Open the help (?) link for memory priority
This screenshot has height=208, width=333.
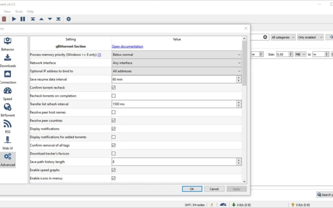coord(99,55)
